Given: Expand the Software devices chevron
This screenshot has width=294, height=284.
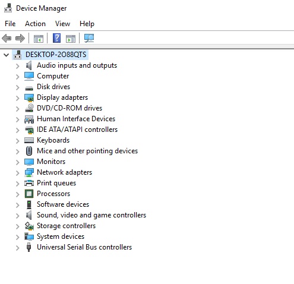Looking at the screenshot, I should 18,205.
